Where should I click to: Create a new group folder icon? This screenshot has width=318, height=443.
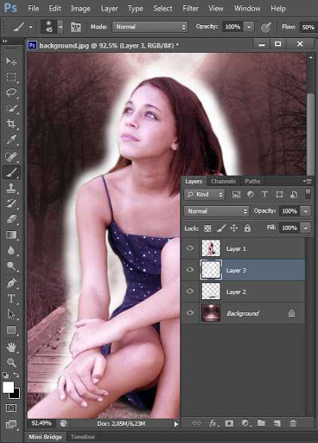point(261,423)
